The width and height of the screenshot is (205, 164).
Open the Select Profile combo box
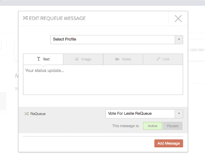[112, 39]
